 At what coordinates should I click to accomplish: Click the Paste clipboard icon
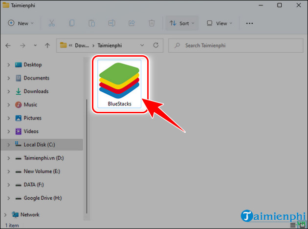click(91, 23)
